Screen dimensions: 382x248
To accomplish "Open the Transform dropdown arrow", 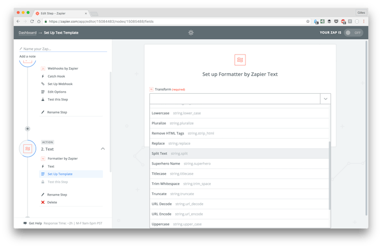I will click(x=325, y=99).
